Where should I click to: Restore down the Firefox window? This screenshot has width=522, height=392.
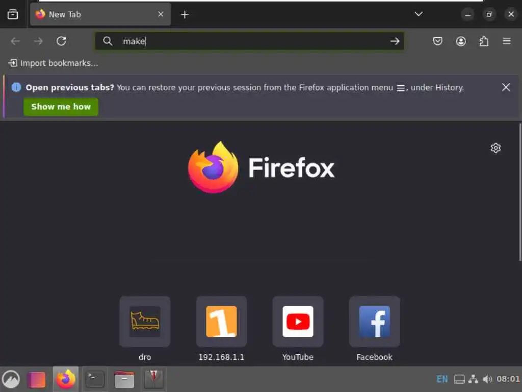click(x=489, y=14)
